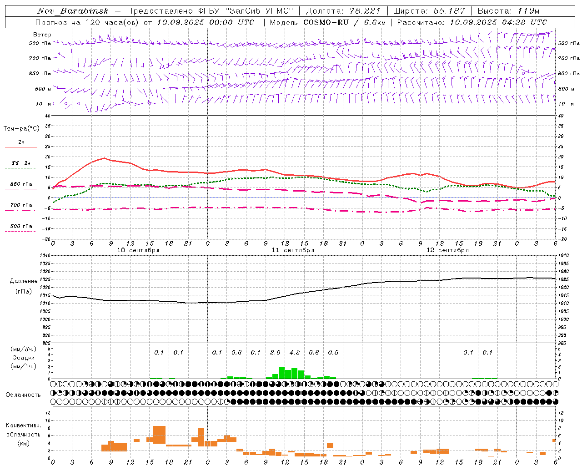Image resolution: width=582 pixels, height=466 pixels.
Task: Click the 850 гПа entry in temperature legend
Action: coord(21,184)
